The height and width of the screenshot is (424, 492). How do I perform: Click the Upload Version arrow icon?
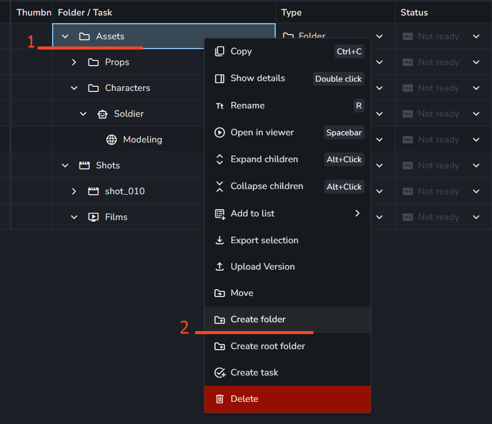coord(220,267)
